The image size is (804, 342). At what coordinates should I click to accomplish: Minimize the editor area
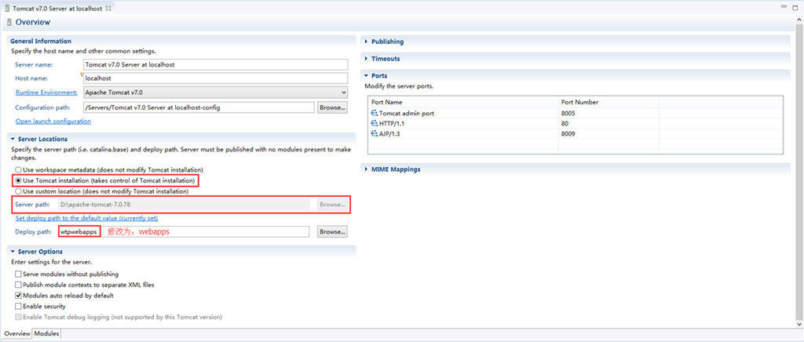click(x=784, y=6)
